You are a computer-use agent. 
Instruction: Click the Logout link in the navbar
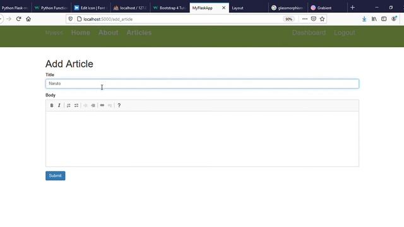coord(345,33)
